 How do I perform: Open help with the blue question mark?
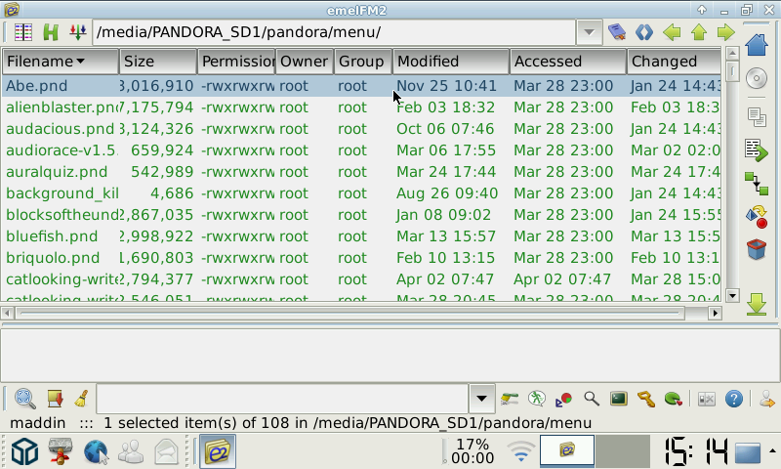pos(734,399)
